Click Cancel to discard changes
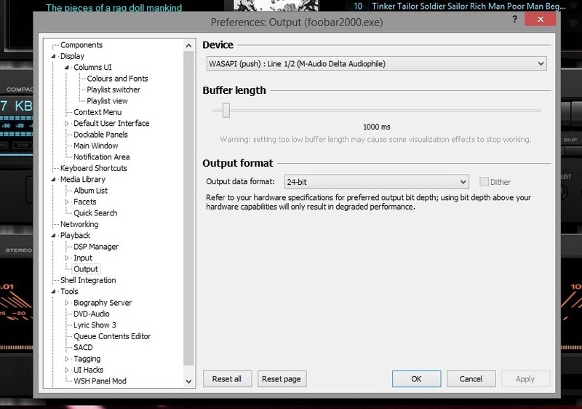The height and width of the screenshot is (409, 582). 471,379
